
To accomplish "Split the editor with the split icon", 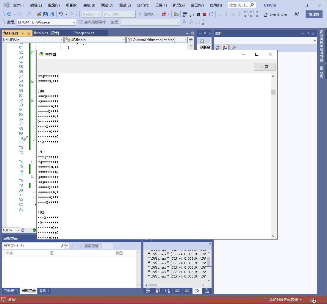I will pos(191,40).
